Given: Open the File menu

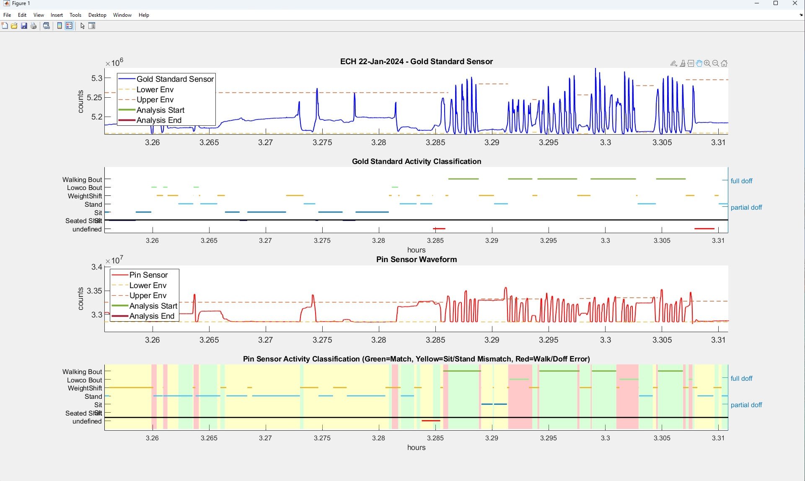Looking at the screenshot, I should coord(7,15).
